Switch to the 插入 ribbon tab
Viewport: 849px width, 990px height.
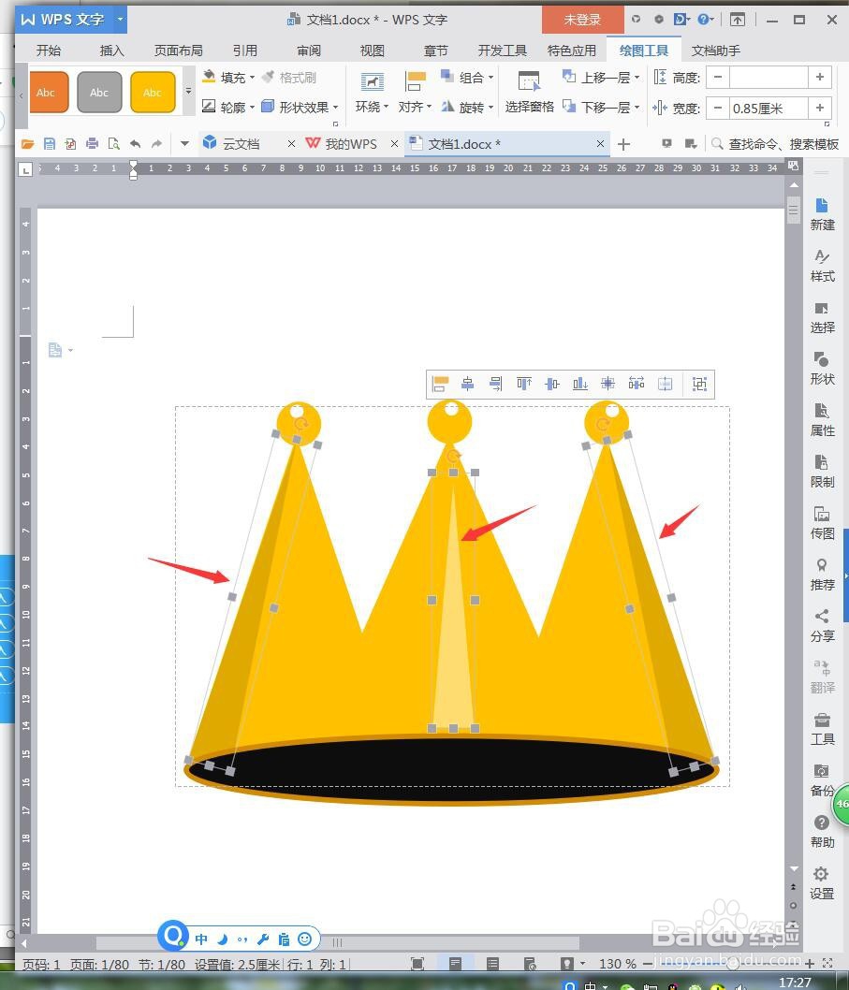111,51
